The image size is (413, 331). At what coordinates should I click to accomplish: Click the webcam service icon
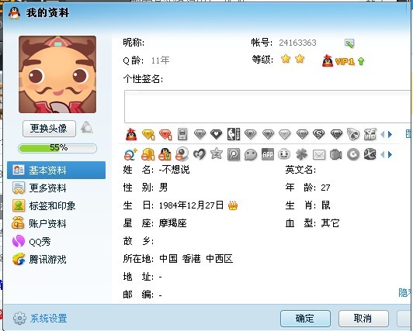[x=182, y=154]
